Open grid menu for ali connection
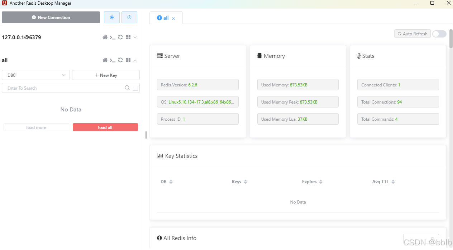453x250 pixels. pos(128,60)
